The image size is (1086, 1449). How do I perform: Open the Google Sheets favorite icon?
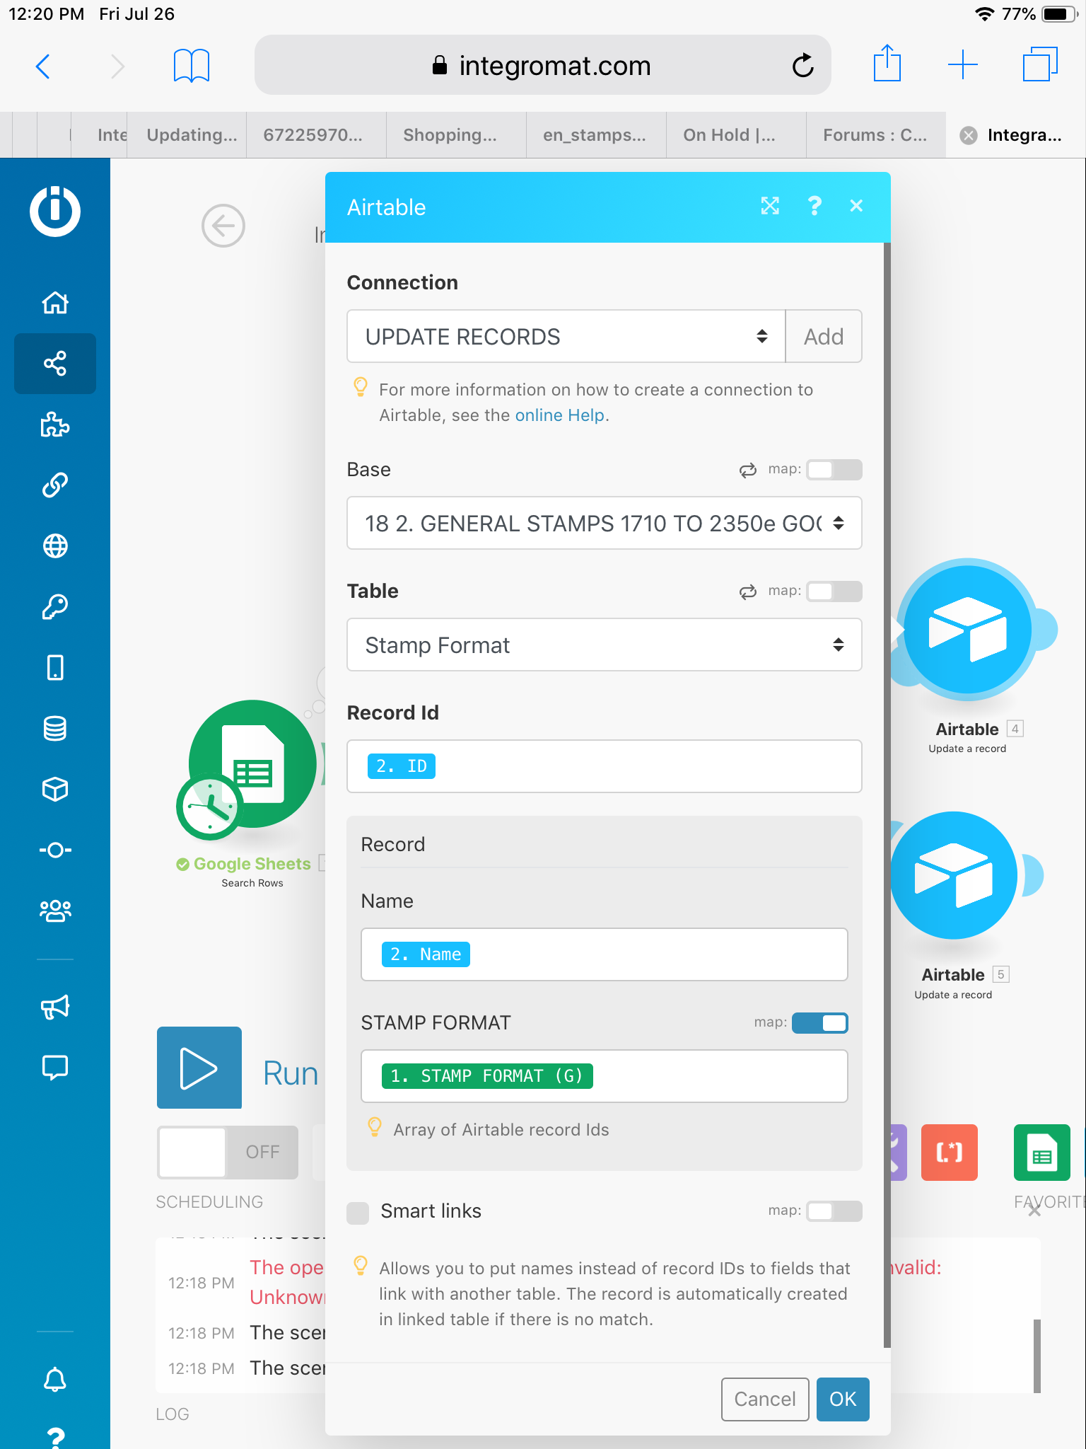point(1042,1153)
